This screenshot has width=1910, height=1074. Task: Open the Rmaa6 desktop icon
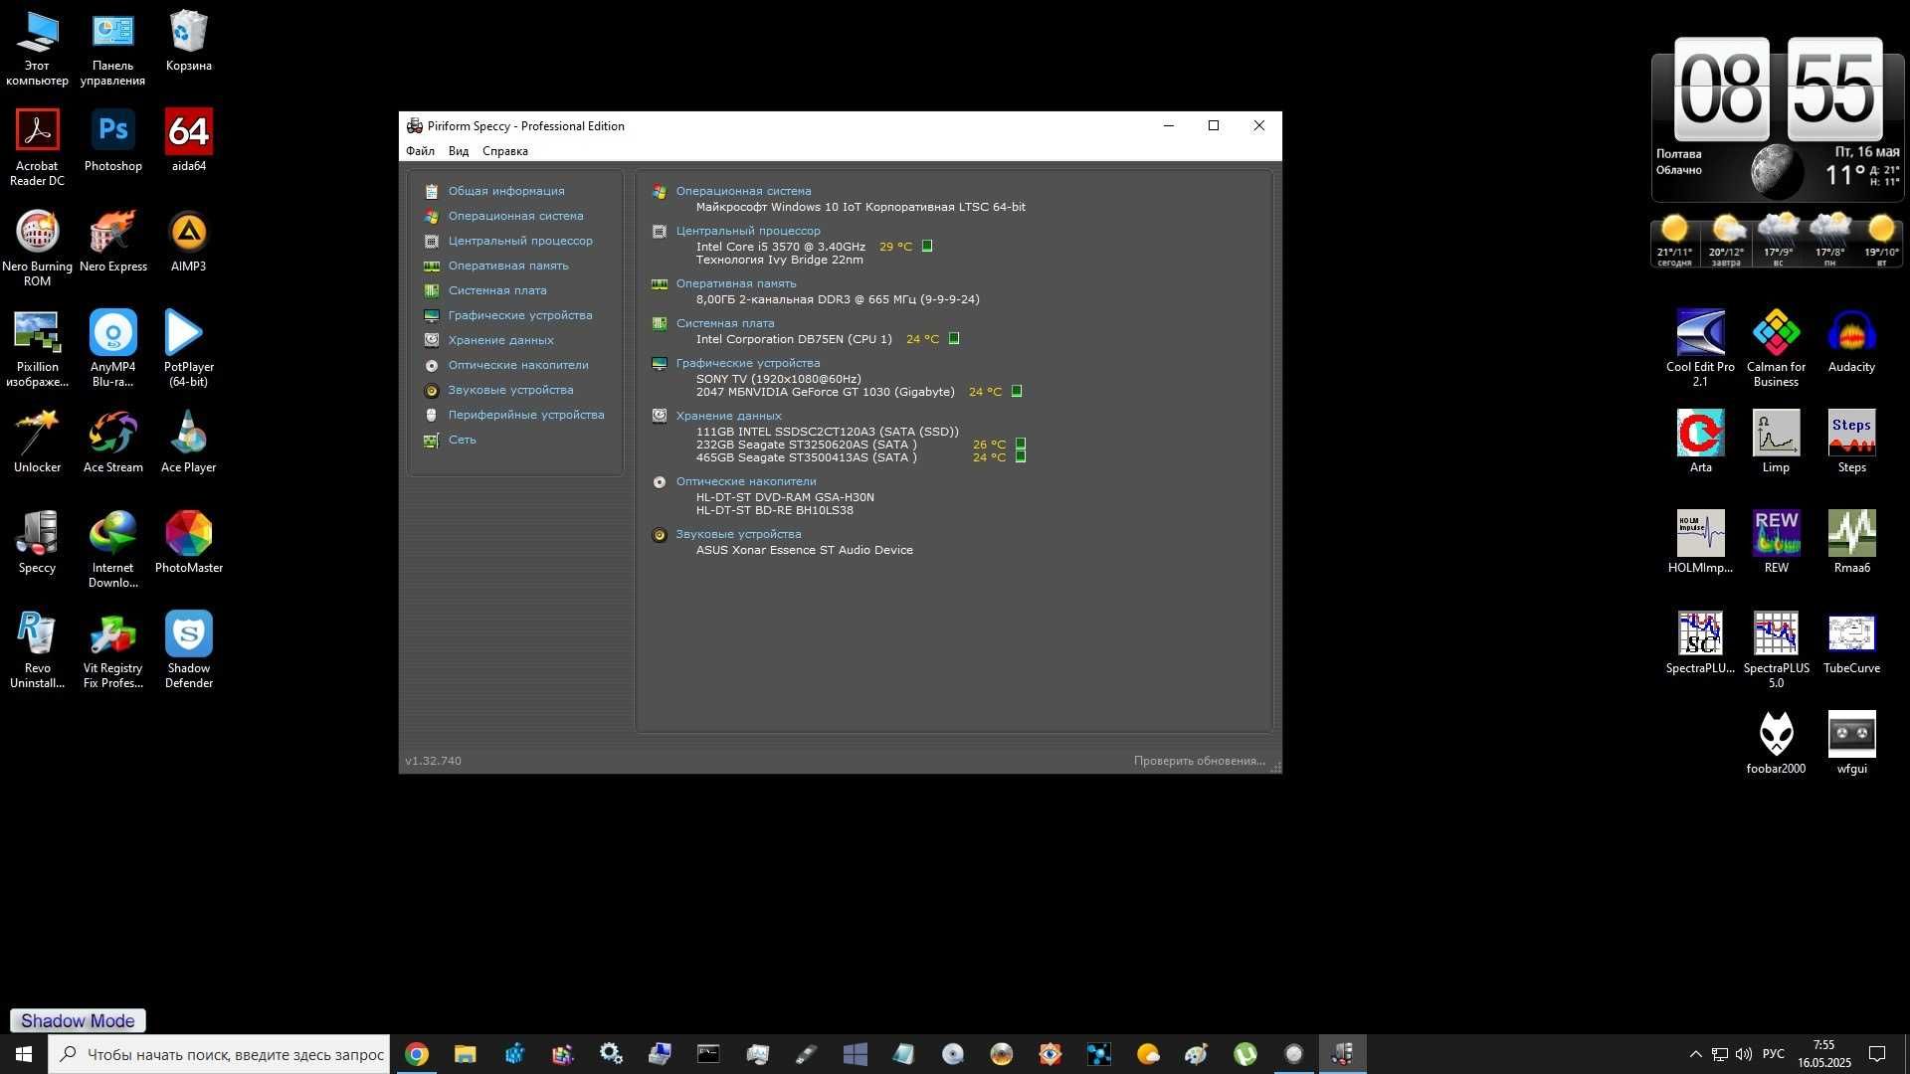[x=1851, y=543]
